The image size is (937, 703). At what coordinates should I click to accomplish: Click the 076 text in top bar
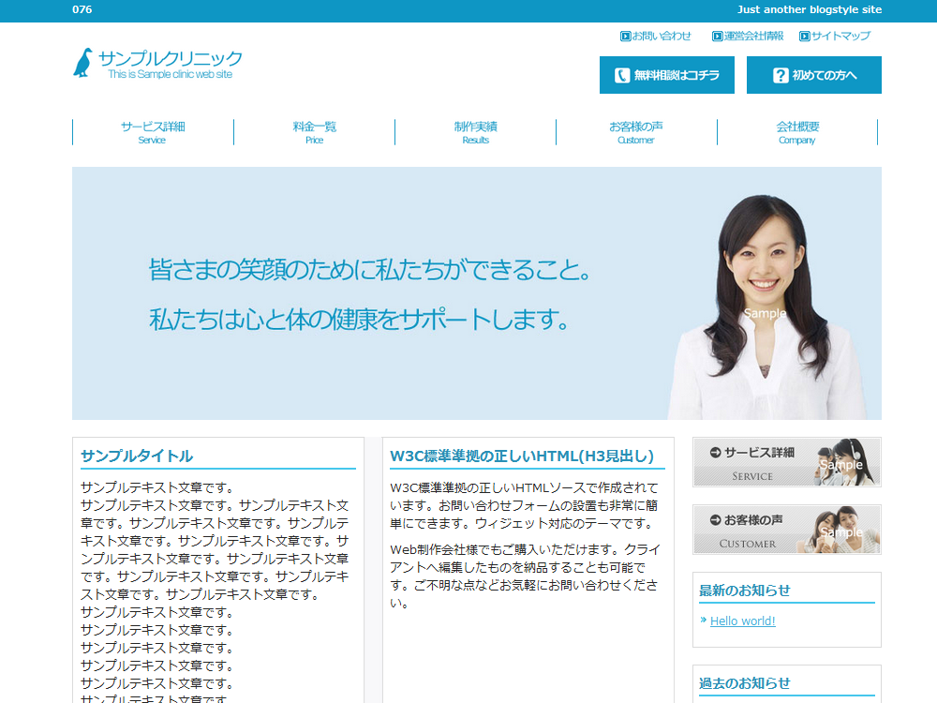(x=82, y=9)
